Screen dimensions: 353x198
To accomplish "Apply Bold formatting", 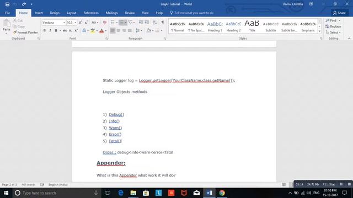I will [44, 31].
